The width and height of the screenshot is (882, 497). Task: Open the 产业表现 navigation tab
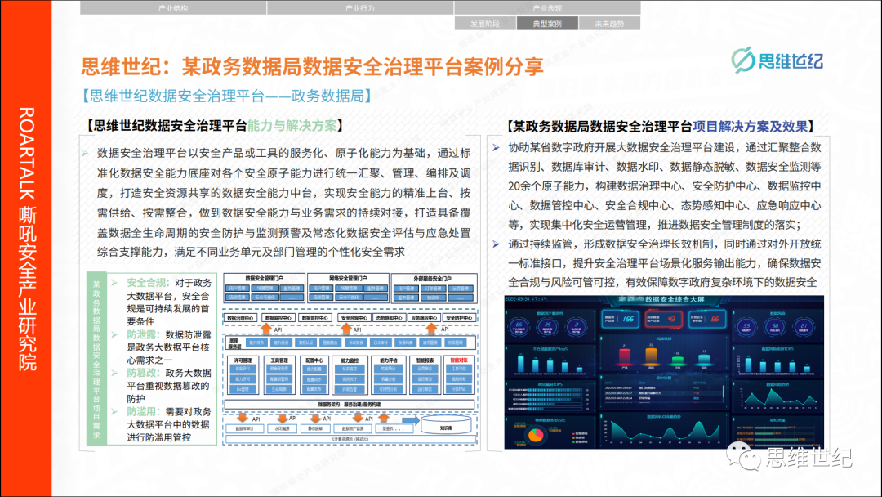coord(547,8)
